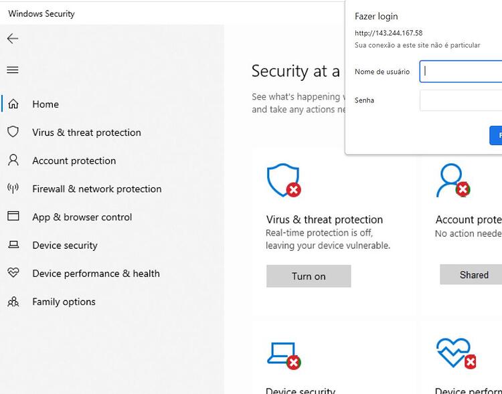Screen dimensions: 502x394
Task: Click the Family options people icon
Action: 13,302
